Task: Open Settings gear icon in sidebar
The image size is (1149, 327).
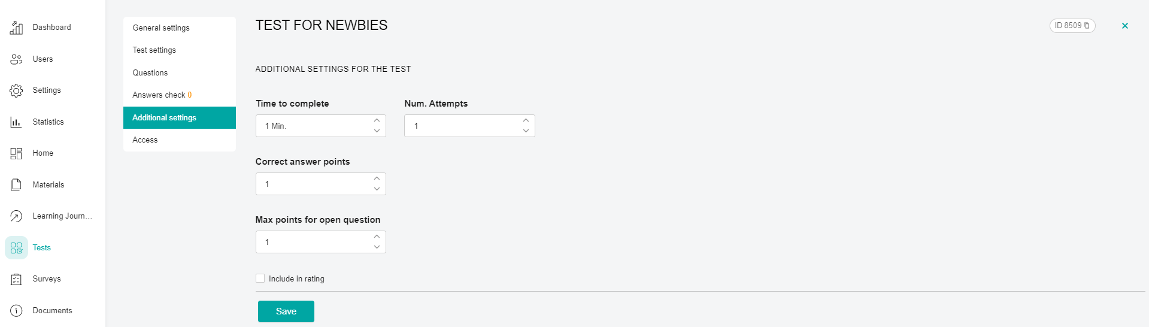Action: (x=16, y=90)
